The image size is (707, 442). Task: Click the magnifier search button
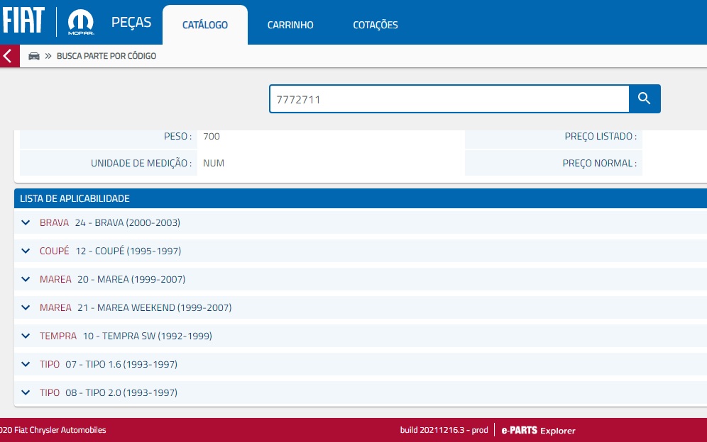tap(645, 99)
